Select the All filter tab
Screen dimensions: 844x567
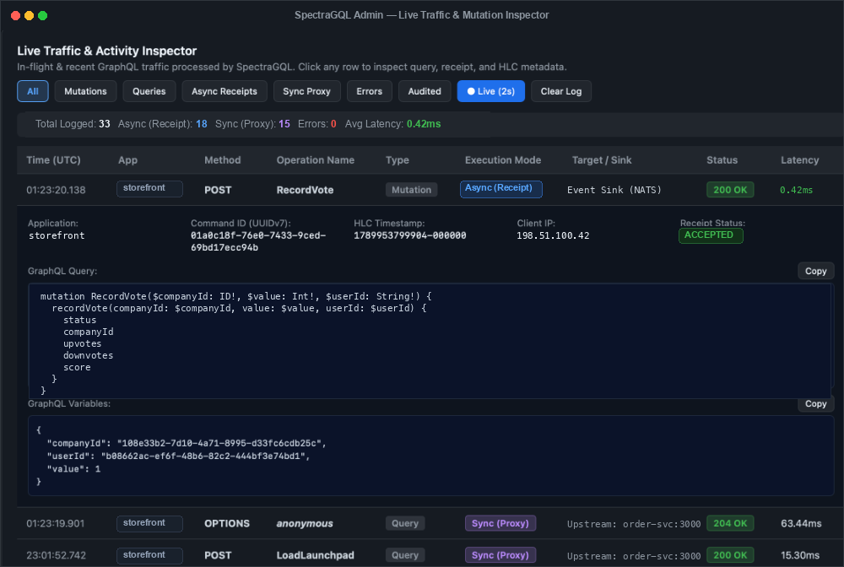[33, 91]
